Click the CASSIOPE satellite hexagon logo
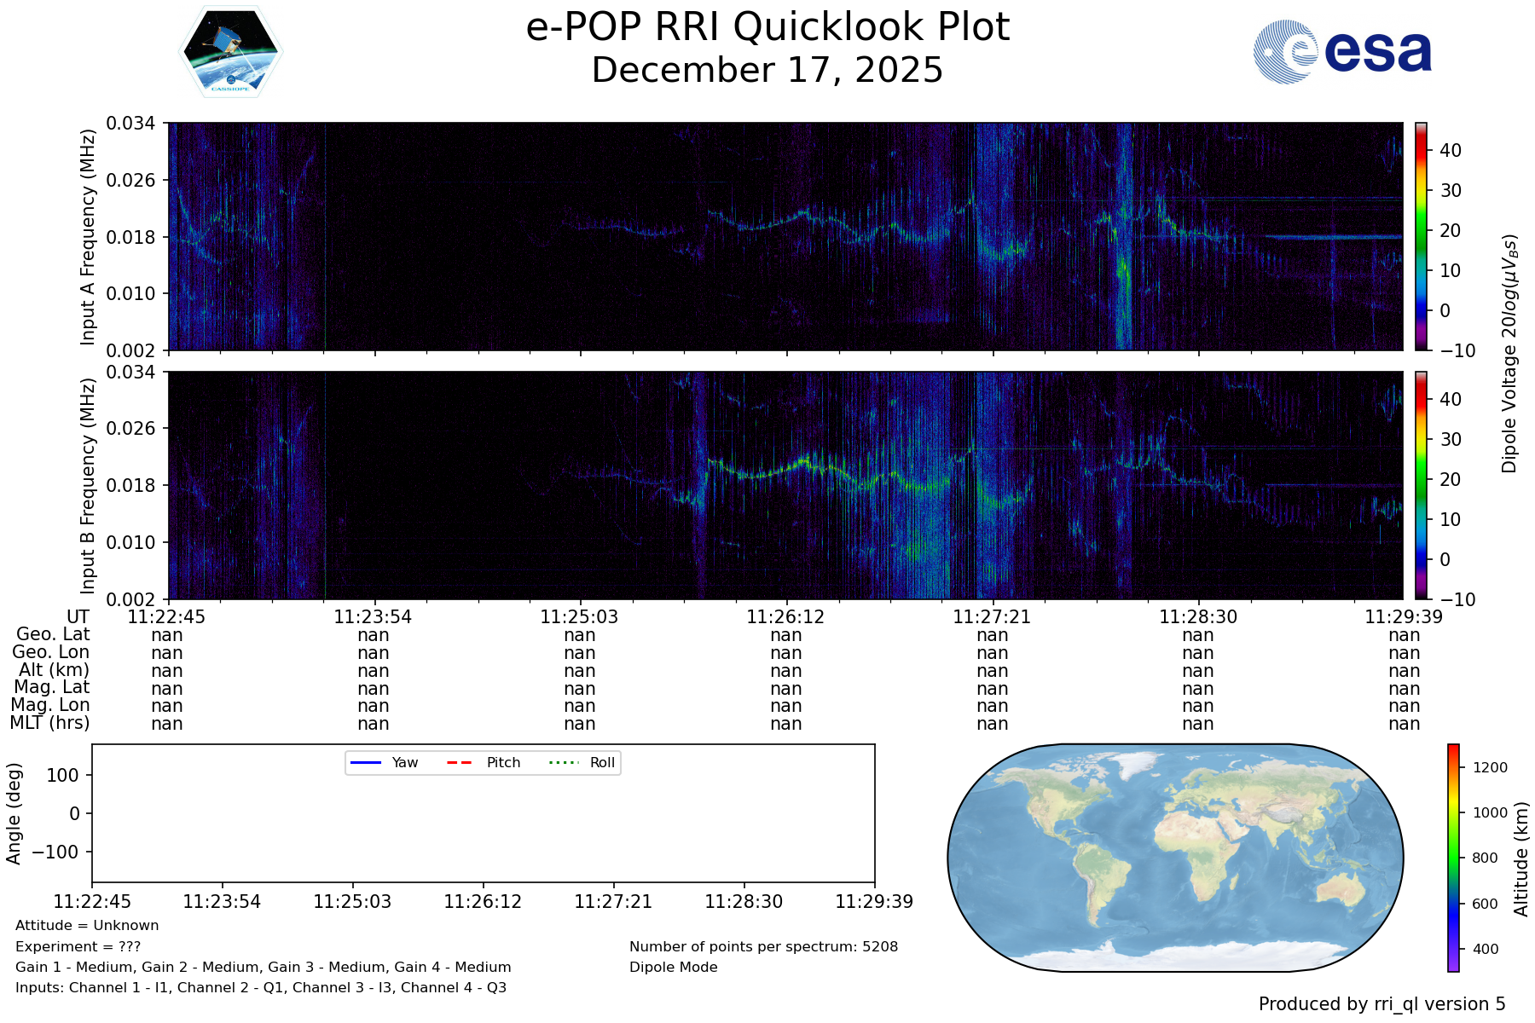The height and width of the screenshot is (1023, 1535). [230, 53]
